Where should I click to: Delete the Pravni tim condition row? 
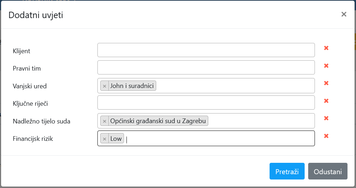tap(326, 66)
